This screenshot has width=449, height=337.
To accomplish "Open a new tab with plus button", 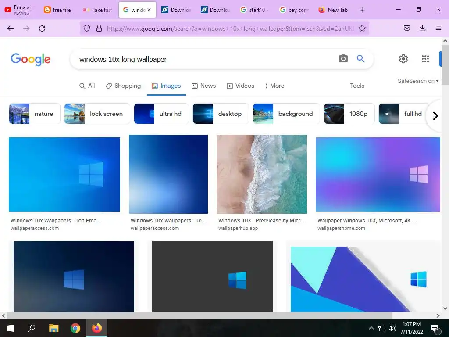I will coord(362,10).
